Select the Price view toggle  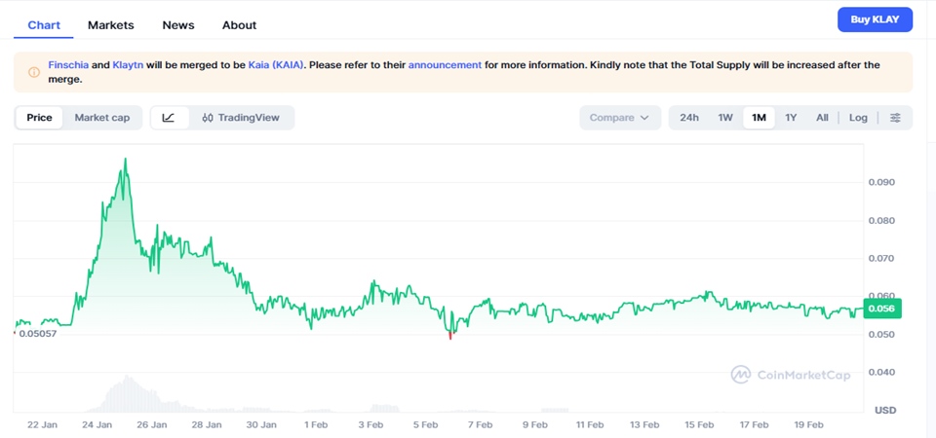coord(39,118)
